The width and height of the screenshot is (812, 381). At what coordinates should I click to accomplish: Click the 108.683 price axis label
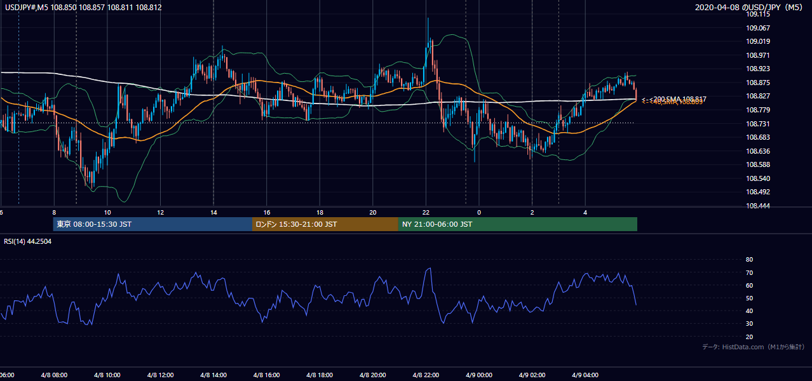point(758,138)
